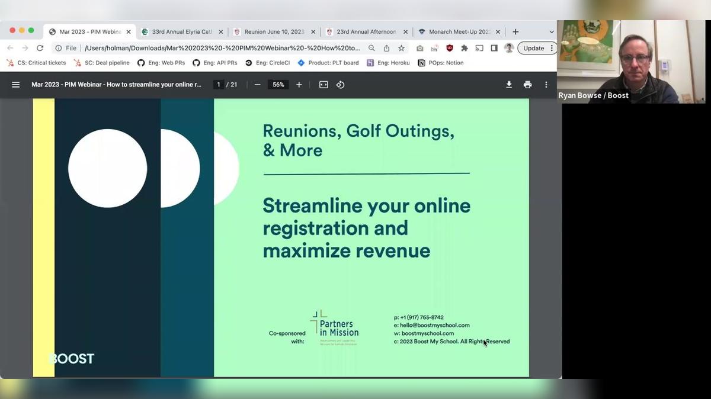711x399 pixels.
Task: Click the Update button
Action: (533, 48)
